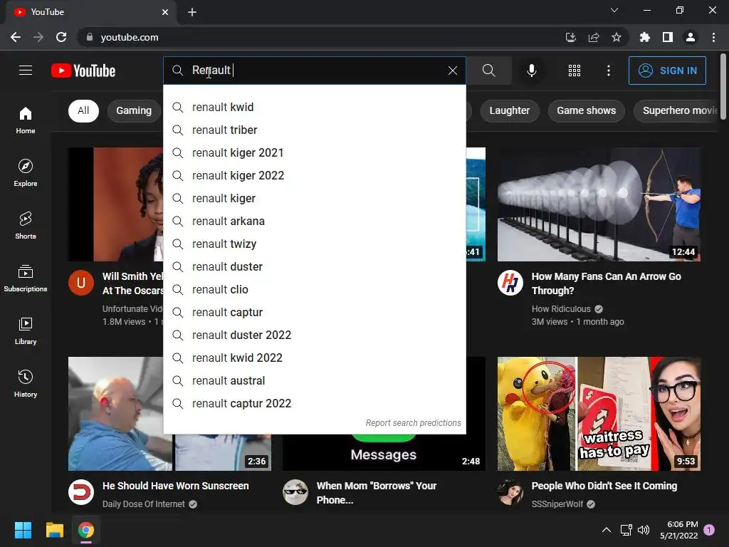729x547 pixels.
Task: Open the YouTube apps grid icon
Action: [575, 71]
